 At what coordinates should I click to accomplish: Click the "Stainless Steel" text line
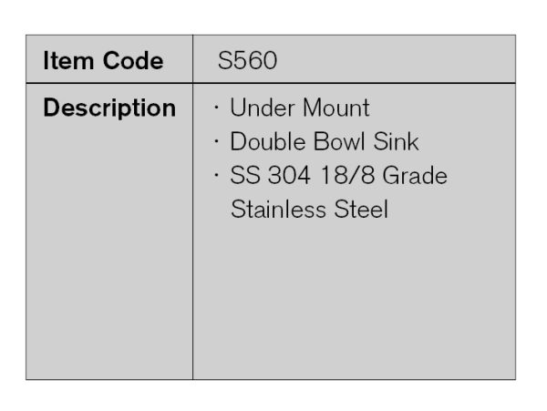coord(309,210)
